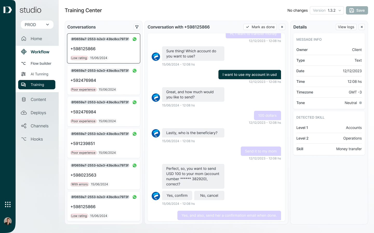
Task: Open the Hooks sidebar item
Action: point(37,139)
